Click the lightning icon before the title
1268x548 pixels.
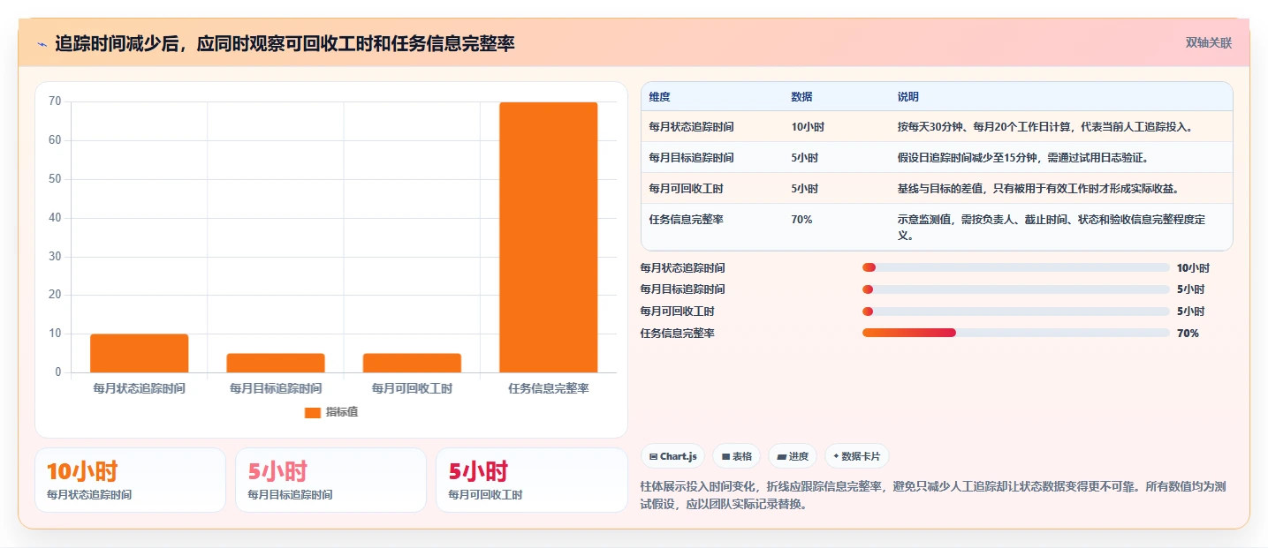click(x=42, y=44)
